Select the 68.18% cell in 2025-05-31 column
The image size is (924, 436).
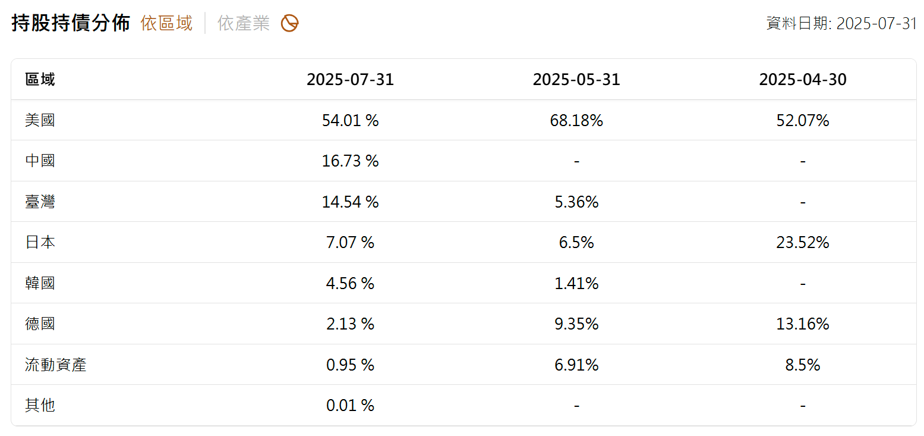tap(576, 121)
